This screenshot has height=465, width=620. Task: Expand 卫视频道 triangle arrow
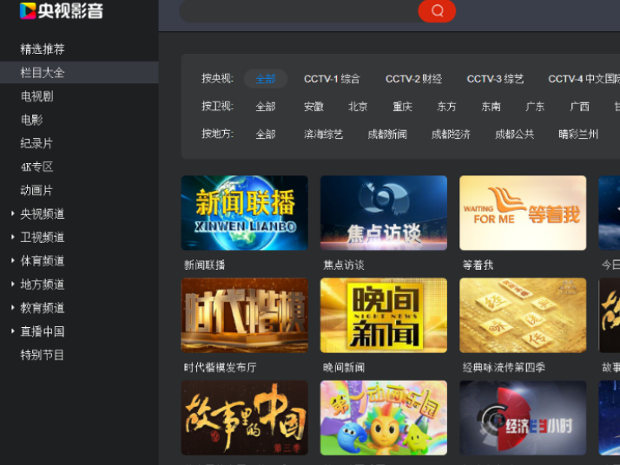[13, 237]
